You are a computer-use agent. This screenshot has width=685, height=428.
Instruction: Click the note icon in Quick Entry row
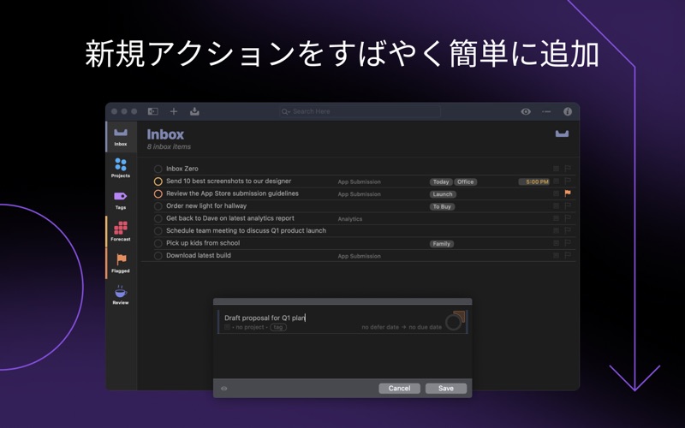click(227, 327)
